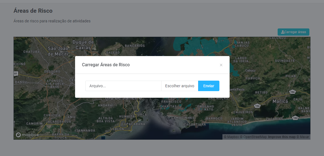Click the route 01 highway shield
Image resolution: width=324 pixels, height=156 pixels.
15,74
